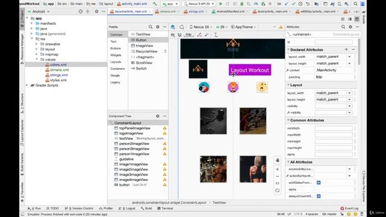386x217 pixels.
Task: Select the magenta Layout Workout text view
Action: [250, 70]
